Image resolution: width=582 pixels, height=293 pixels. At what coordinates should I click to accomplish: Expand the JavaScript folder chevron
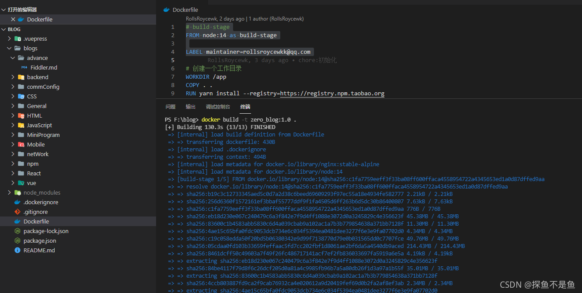point(13,125)
